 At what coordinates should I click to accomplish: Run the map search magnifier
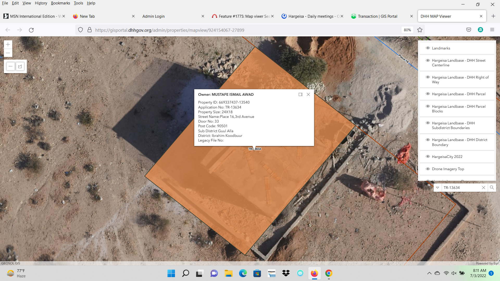pyautogui.click(x=492, y=188)
